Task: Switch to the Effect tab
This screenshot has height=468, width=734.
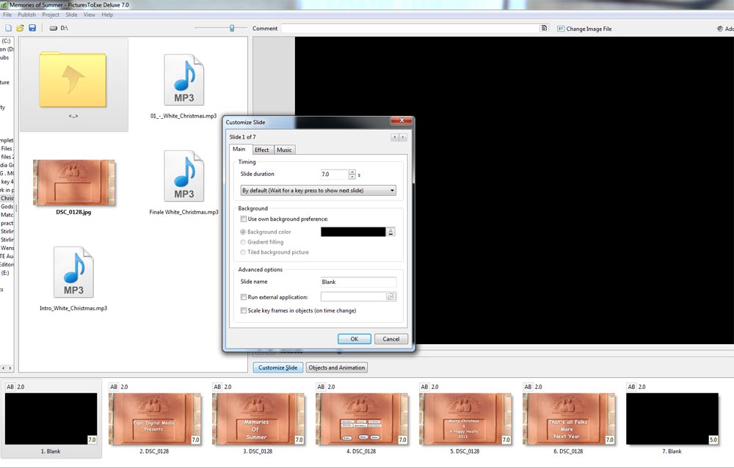Action: click(x=262, y=150)
